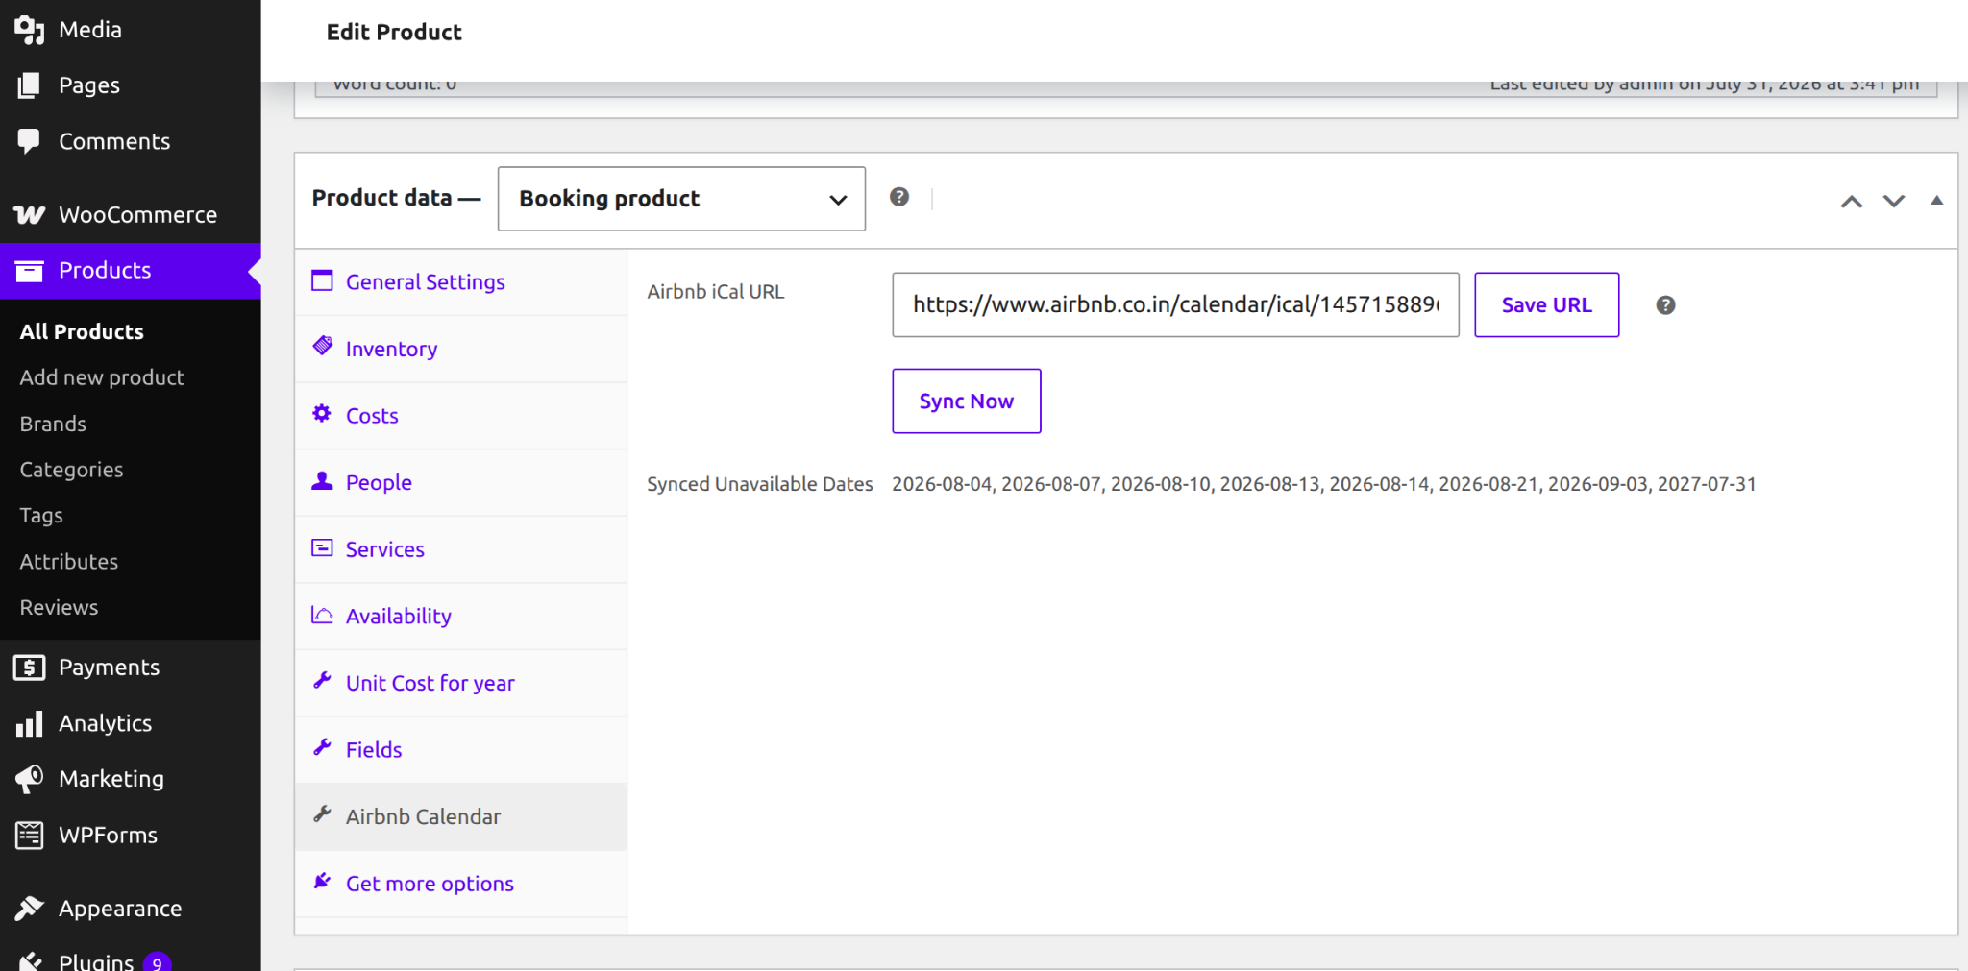Click the Appearance paintbrush icon
1968x971 pixels.
coord(29,909)
